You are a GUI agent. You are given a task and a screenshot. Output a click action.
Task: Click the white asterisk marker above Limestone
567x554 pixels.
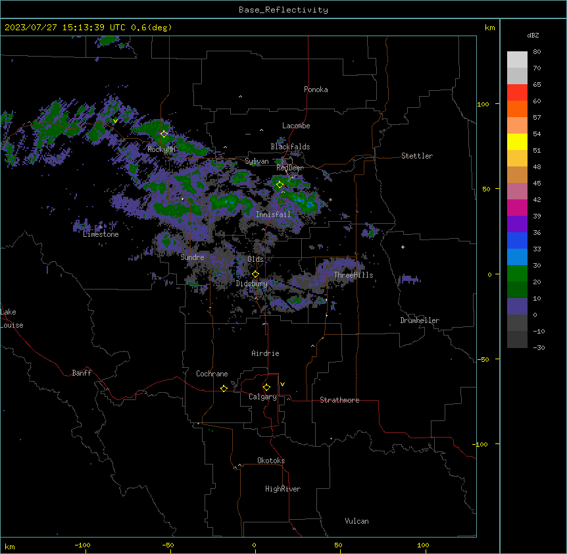click(101, 228)
